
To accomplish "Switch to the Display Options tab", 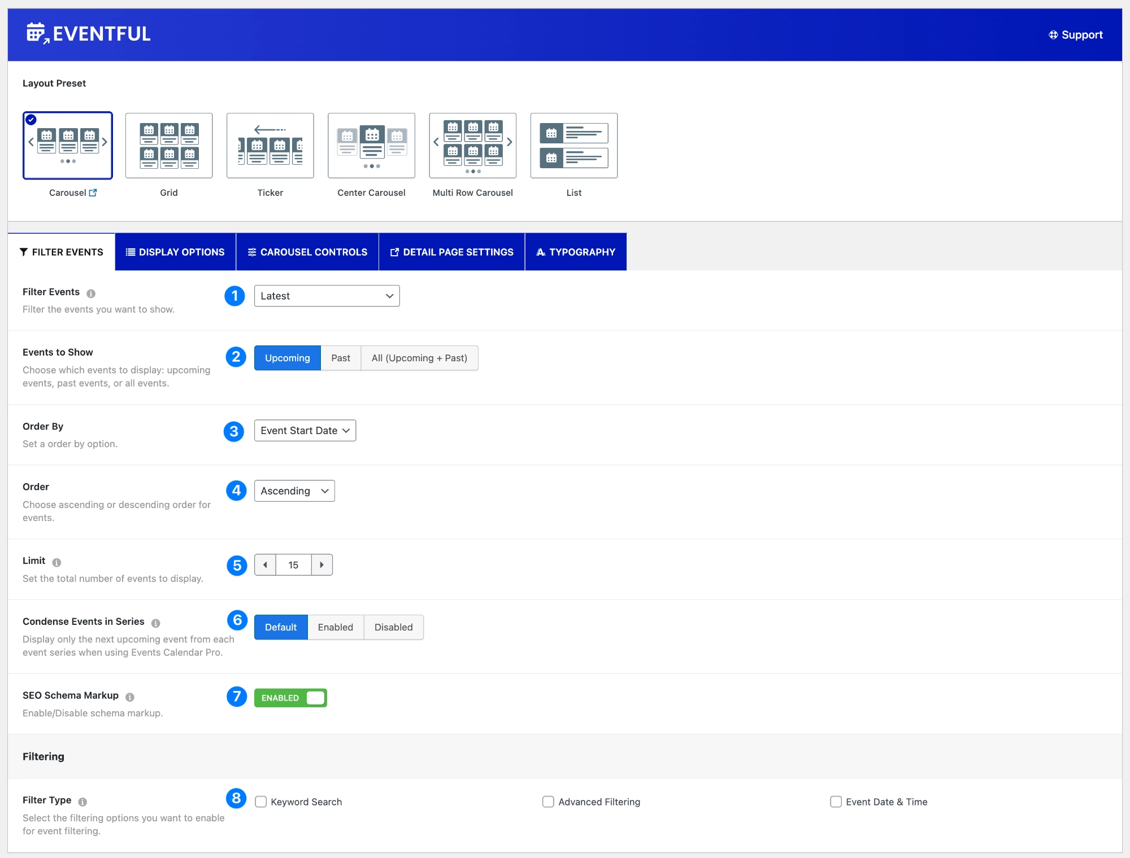I will tap(175, 252).
